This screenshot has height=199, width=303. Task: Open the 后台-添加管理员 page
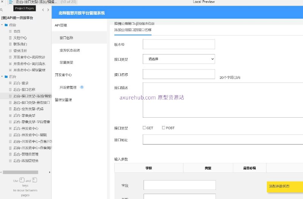26,161
